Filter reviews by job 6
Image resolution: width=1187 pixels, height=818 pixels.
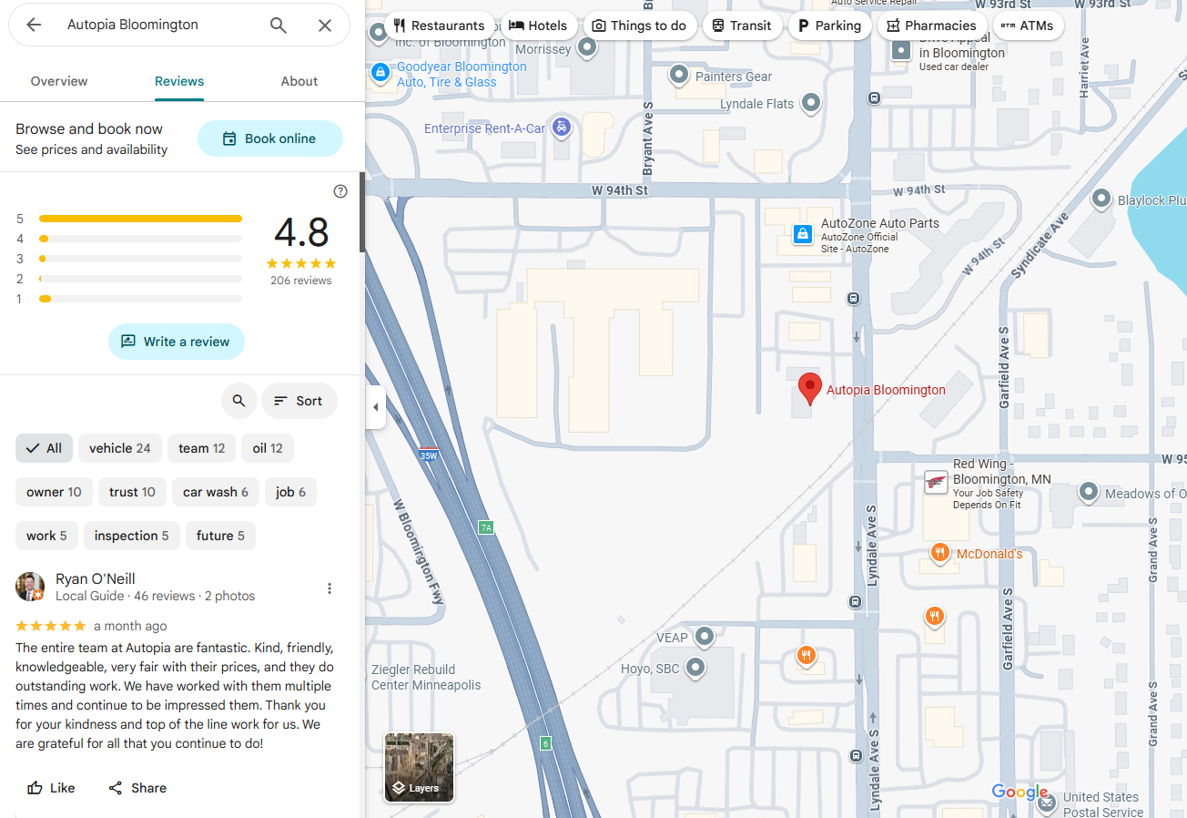[290, 492]
